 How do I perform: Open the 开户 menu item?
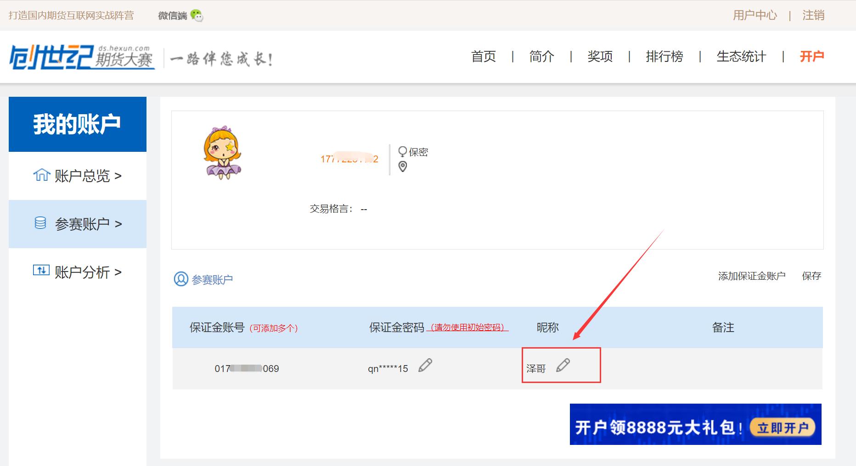pyautogui.click(x=812, y=57)
